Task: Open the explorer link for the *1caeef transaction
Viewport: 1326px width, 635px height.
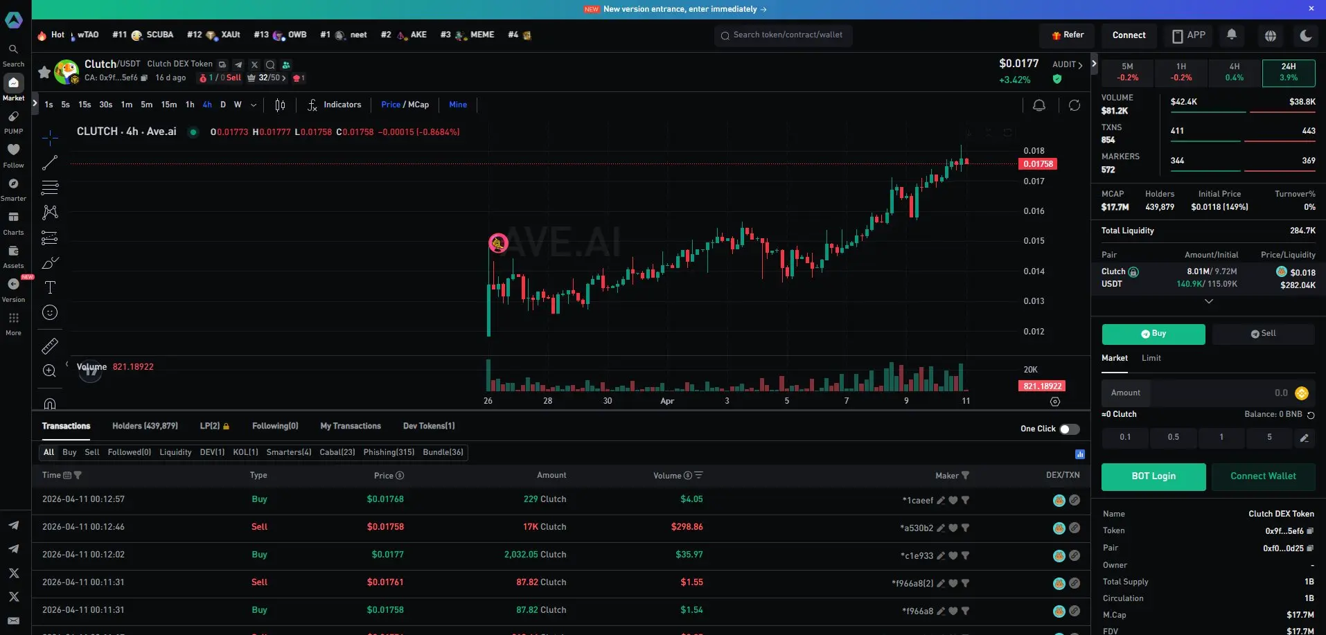Action: [x=1075, y=500]
